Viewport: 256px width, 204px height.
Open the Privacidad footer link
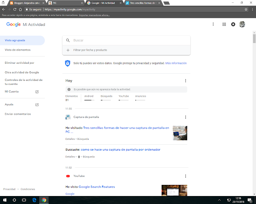tap(9, 189)
